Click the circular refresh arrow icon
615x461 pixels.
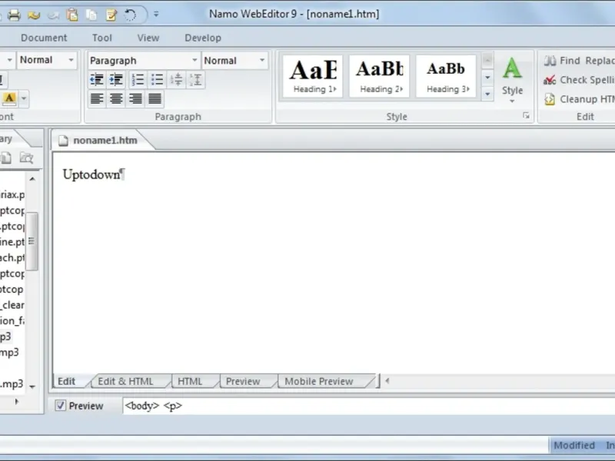[x=130, y=15]
